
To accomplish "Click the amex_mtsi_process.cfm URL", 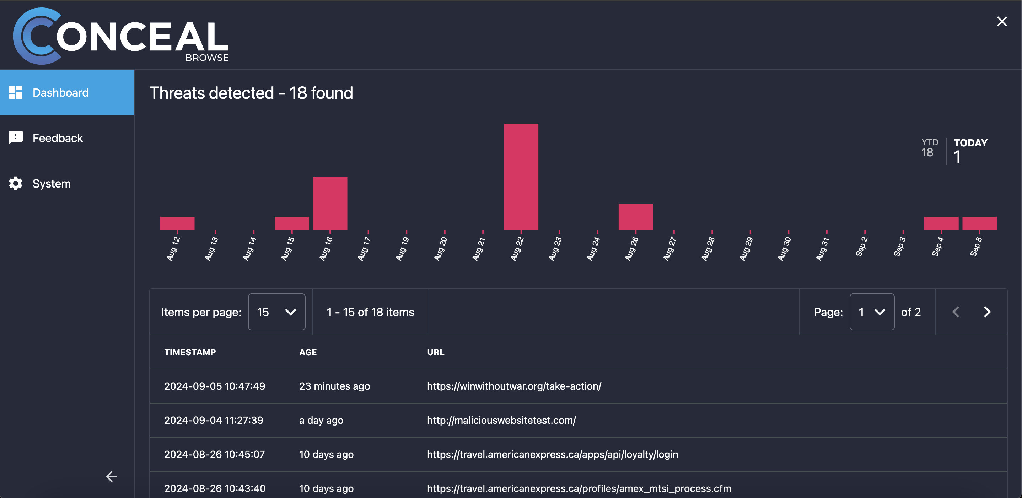I will tap(579, 488).
